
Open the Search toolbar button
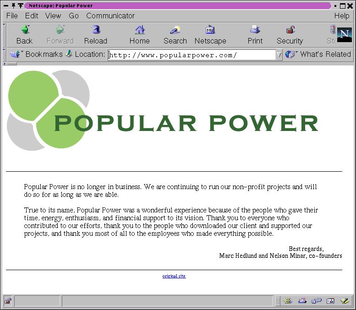(x=175, y=35)
